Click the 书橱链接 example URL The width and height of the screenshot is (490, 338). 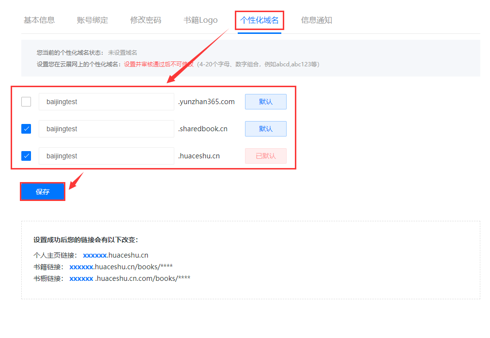129,278
